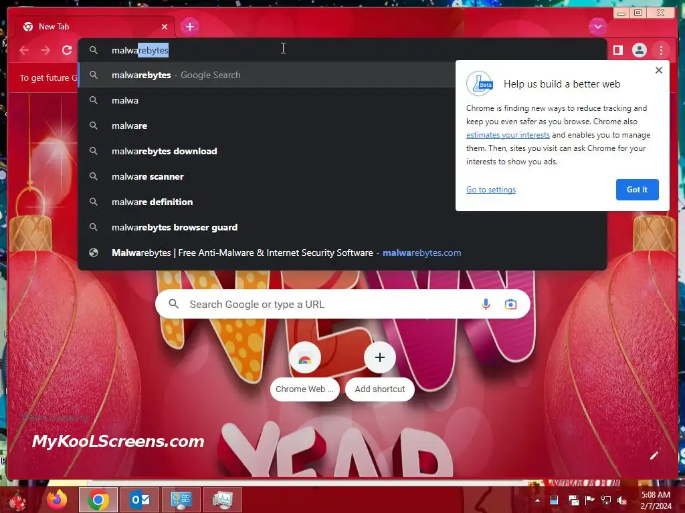Screen dimensions: 685x513
Task: Click the browser Forward arrow
Action: tap(45, 50)
